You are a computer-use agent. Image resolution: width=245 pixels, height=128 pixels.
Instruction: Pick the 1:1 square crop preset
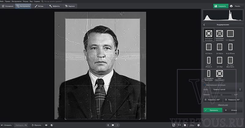pyautogui.click(x=230, y=35)
